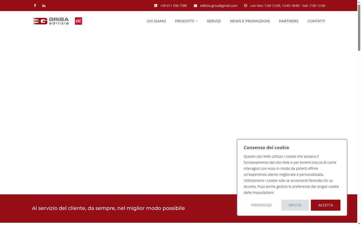Go to the Servizi page

coord(214,21)
